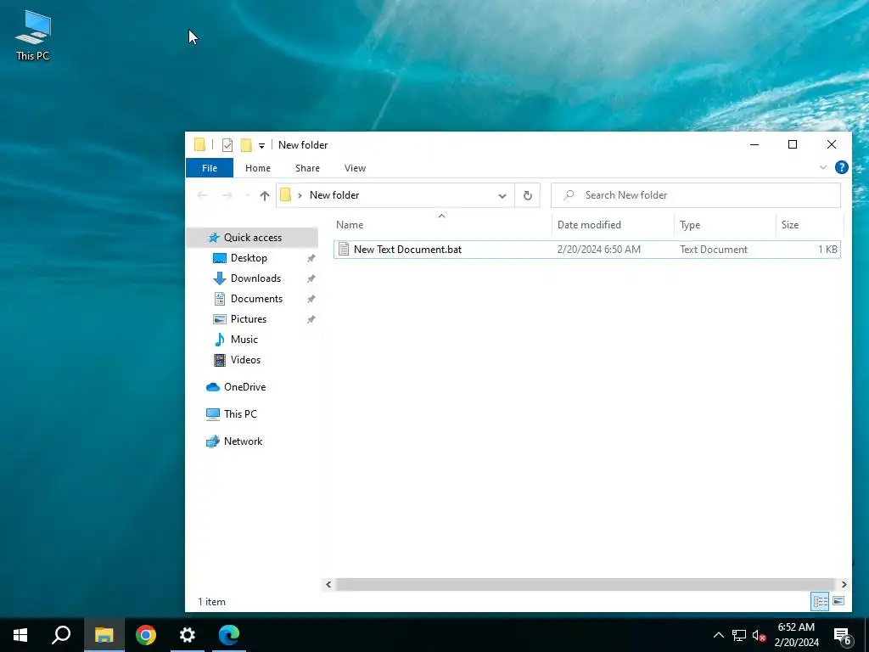The width and height of the screenshot is (869, 652).
Task: Switch to the Home ribbon tab
Action: [258, 168]
